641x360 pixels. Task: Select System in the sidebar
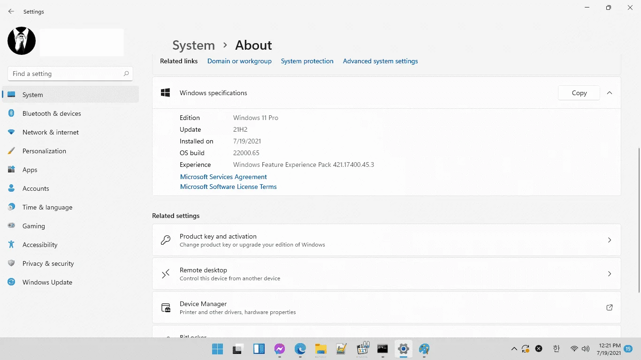70,95
